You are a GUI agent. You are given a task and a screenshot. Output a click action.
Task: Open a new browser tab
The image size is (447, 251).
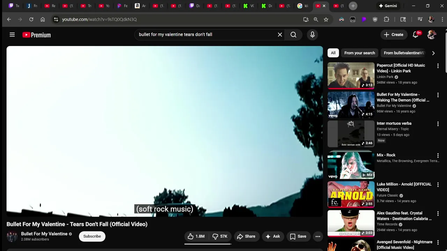[353, 6]
